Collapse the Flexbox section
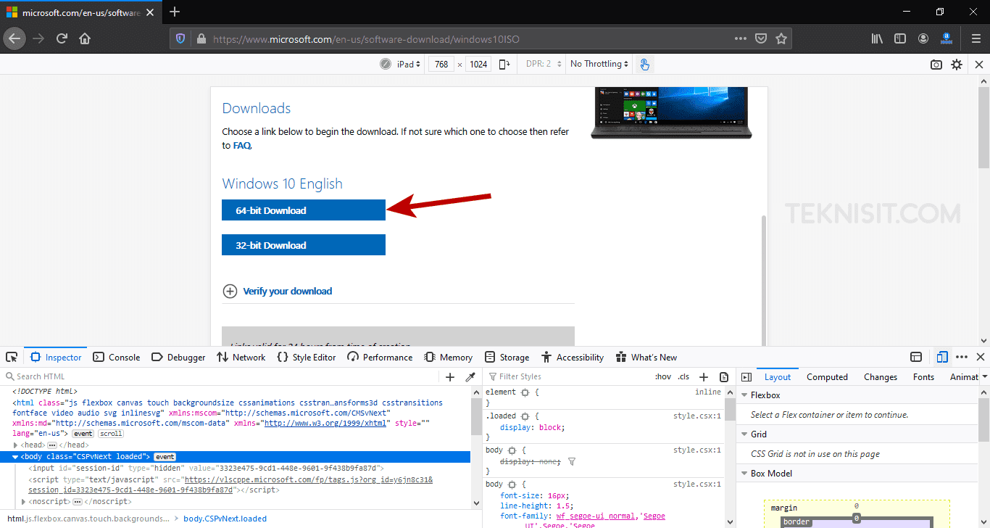Image resolution: width=990 pixels, height=528 pixels. (744, 395)
